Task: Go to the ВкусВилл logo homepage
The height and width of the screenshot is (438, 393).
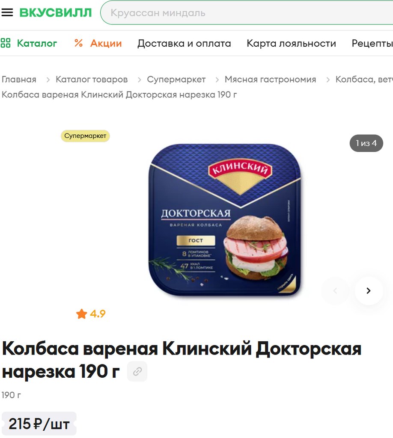Action: click(55, 12)
